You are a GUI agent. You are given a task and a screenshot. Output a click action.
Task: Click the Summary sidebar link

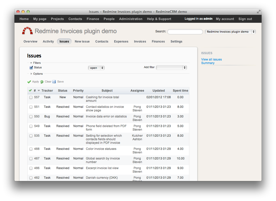pyautogui.click(x=208, y=63)
